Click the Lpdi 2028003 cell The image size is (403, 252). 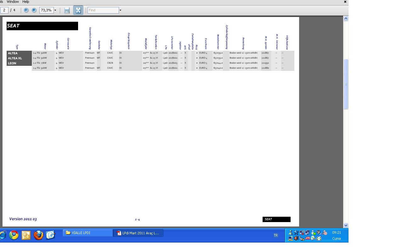coord(170,63)
